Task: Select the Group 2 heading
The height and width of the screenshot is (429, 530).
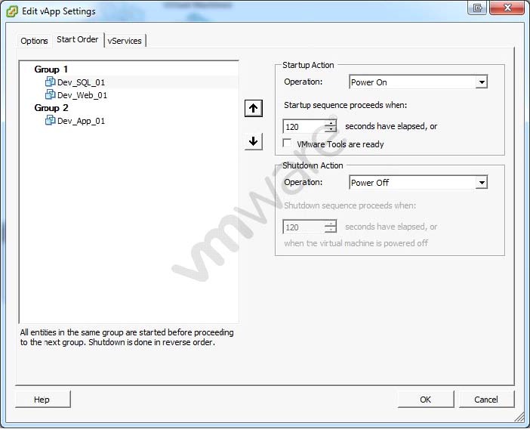Action: click(x=51, y=108)
